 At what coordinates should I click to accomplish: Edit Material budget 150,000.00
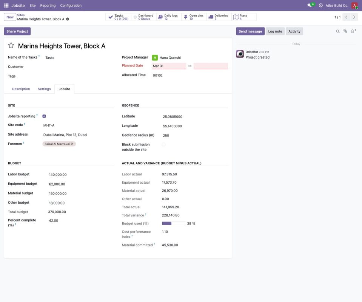81,194
